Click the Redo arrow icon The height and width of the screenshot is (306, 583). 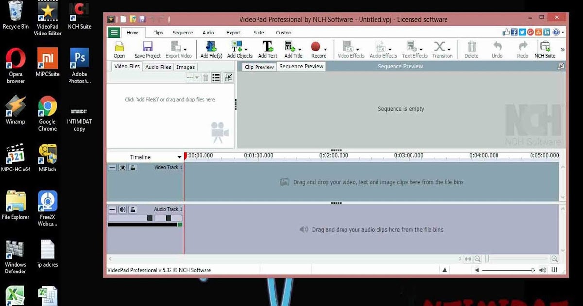tap(523, 46)
